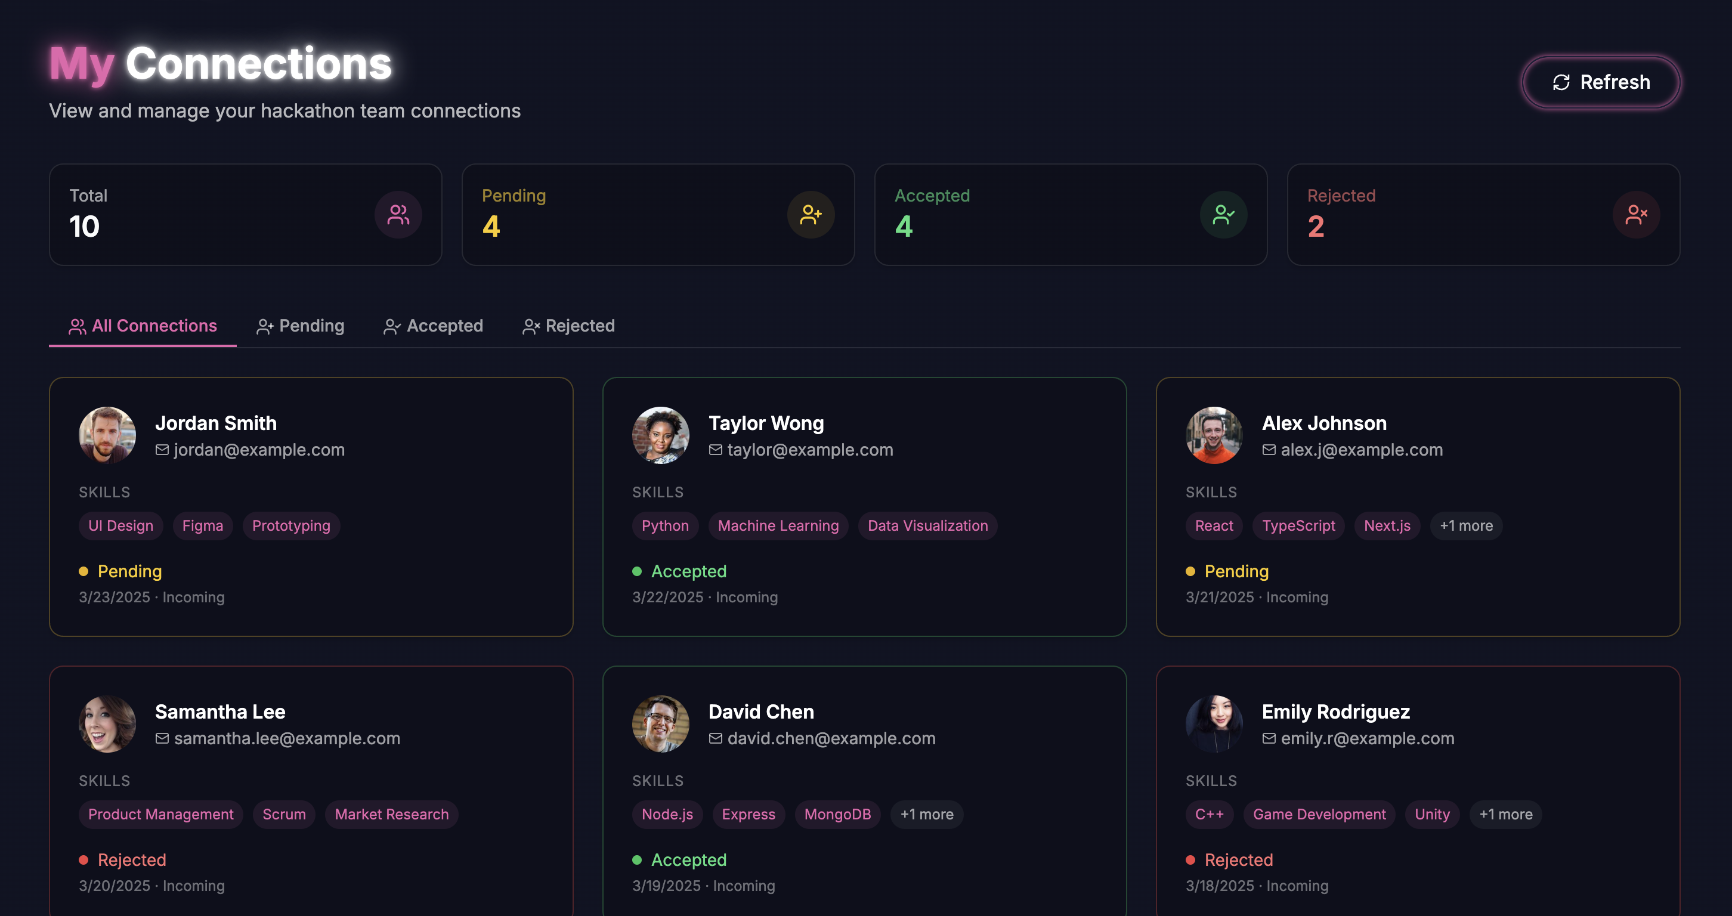The image size is (1732, 916).
Task: Click the Total connections people icon
Action: (x=398, y=215)
